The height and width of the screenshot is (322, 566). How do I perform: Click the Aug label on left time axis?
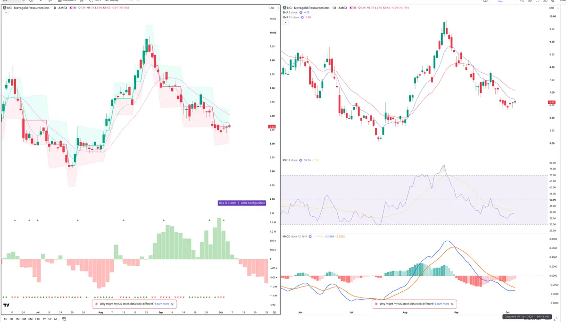[100, 312]
